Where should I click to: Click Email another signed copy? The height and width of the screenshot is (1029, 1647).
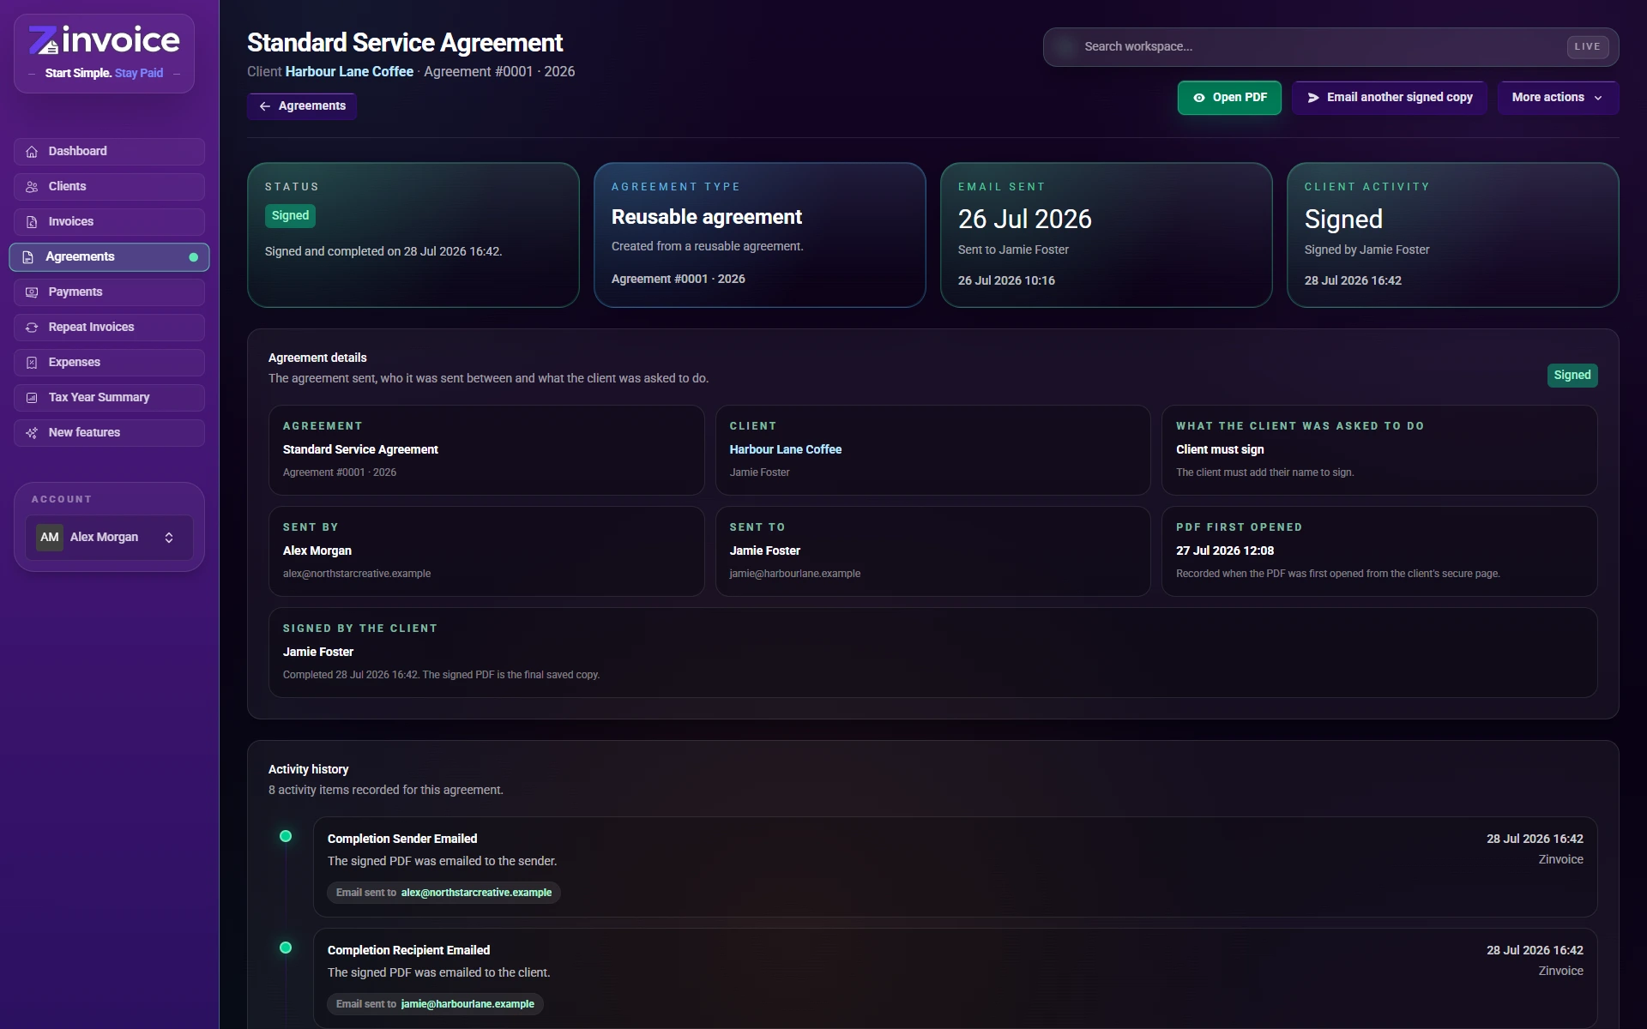coord(1390,98)
